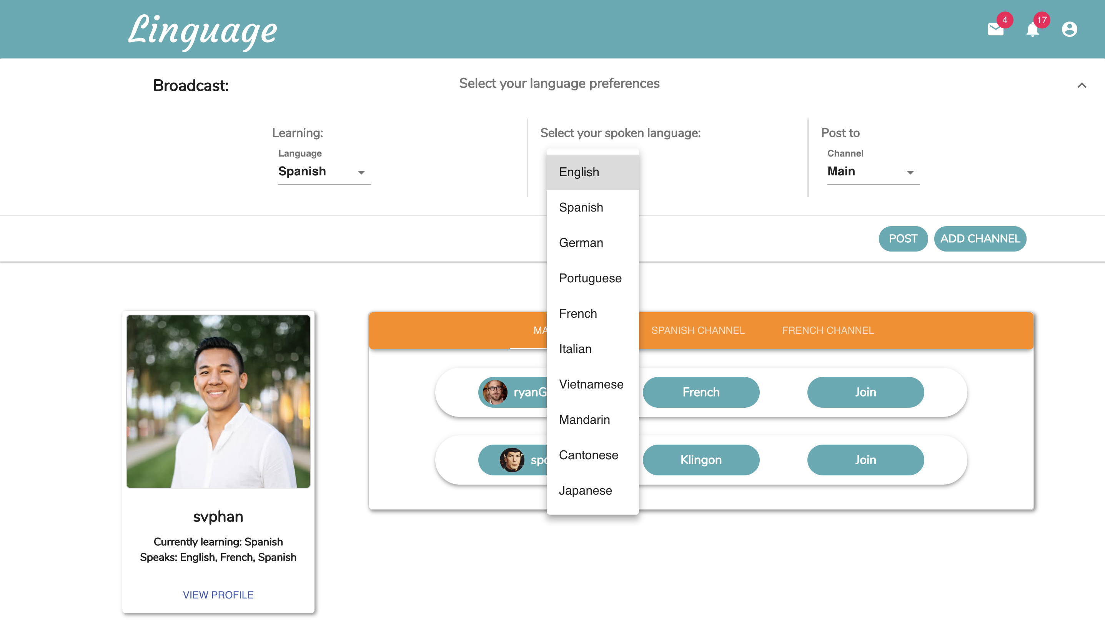This screenshot has width=1105, height=630.
Task: Check notifications showing 17 alerts
Action: 1032,29
